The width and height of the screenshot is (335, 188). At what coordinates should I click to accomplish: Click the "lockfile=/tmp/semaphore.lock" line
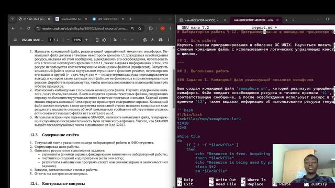pos(209,119)
